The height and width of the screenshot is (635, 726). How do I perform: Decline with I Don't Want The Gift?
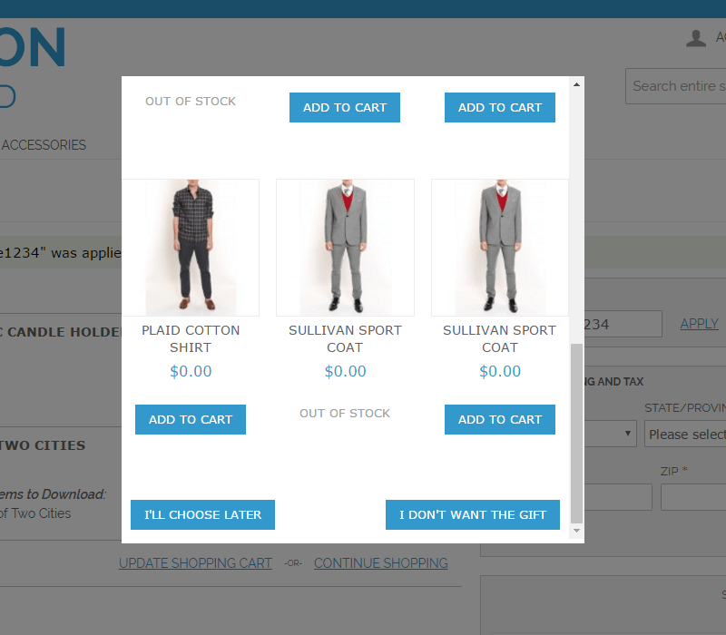pos(473,514)
